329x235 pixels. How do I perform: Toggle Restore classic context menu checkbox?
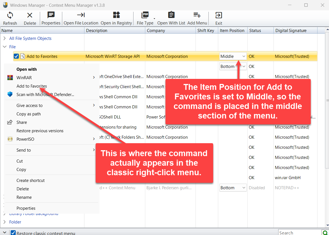click(x=13, y=233)
